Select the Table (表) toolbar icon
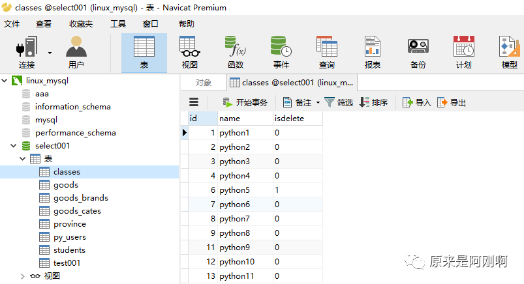 144,53
